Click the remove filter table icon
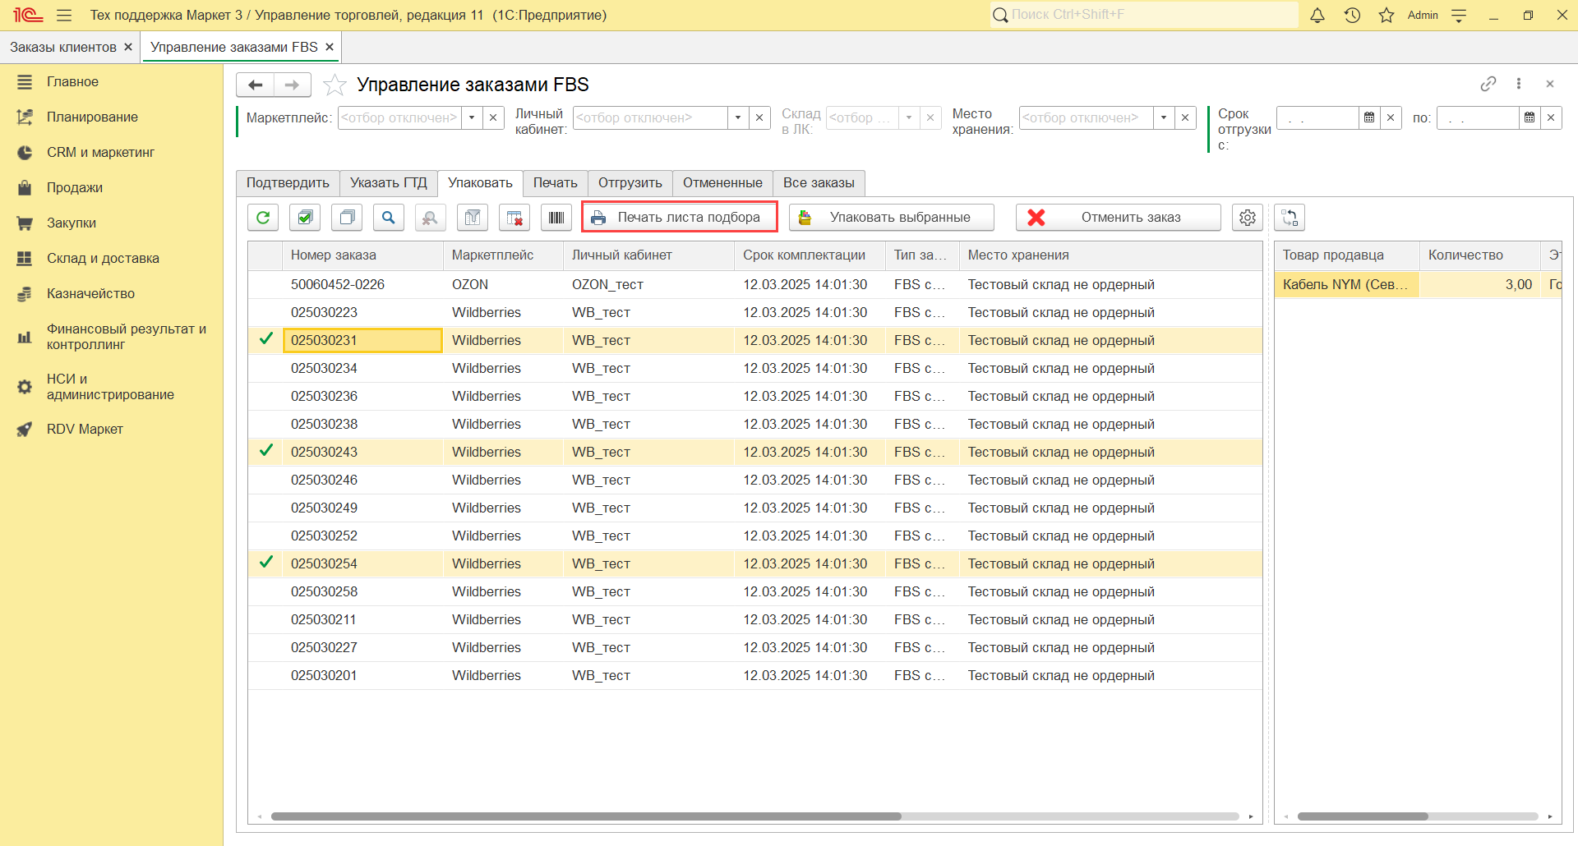The image size is (1578, 846). point(514,218)
